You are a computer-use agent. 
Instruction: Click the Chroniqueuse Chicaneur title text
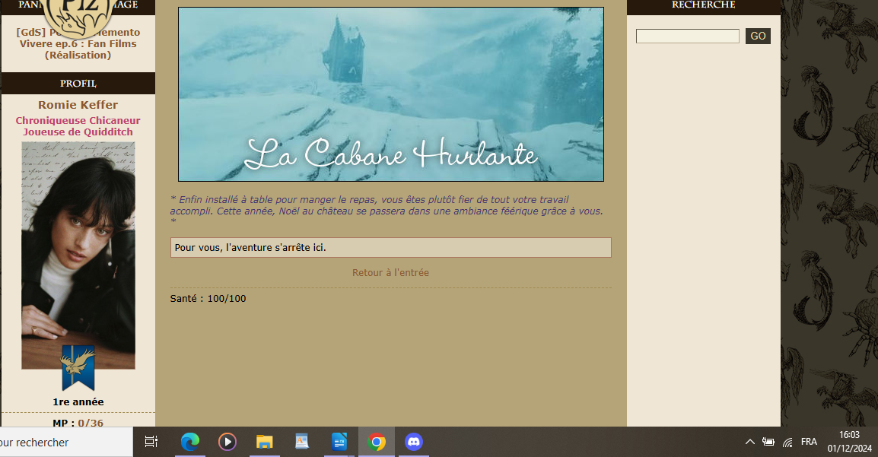(78, 120)
